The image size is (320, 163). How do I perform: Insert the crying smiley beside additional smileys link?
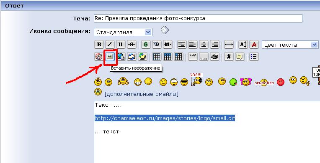tap(98, 92)
